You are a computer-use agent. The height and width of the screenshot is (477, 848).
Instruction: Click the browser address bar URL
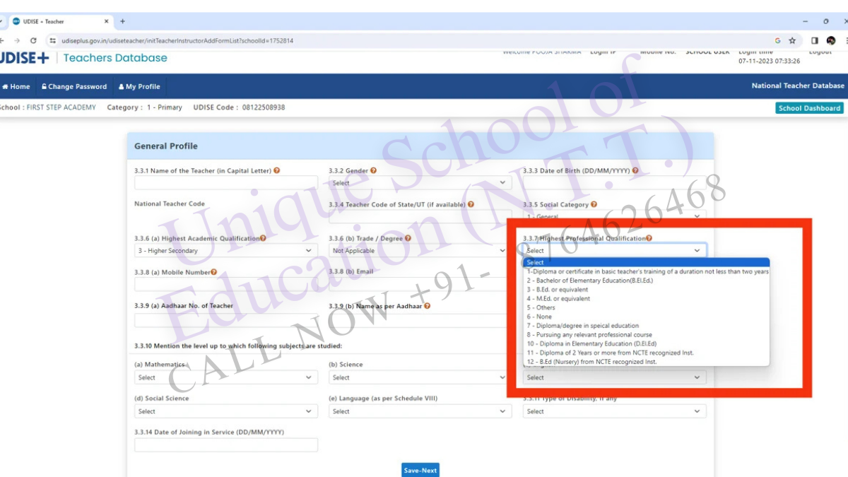pos(177,41)
